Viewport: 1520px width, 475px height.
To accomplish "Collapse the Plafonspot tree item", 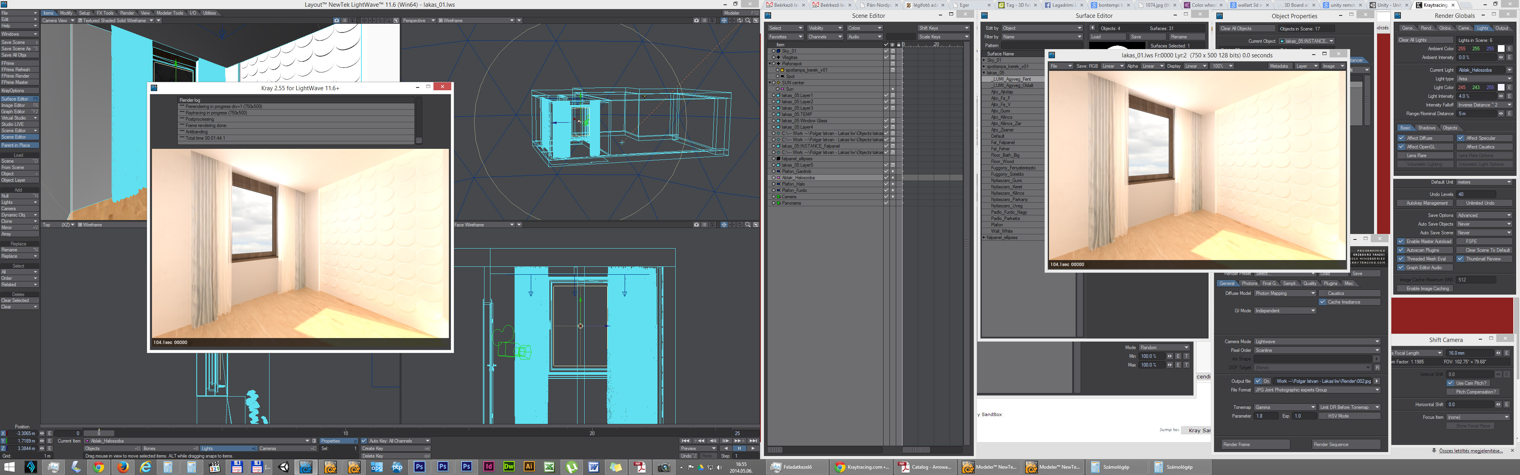I will (x=771, y=64).
